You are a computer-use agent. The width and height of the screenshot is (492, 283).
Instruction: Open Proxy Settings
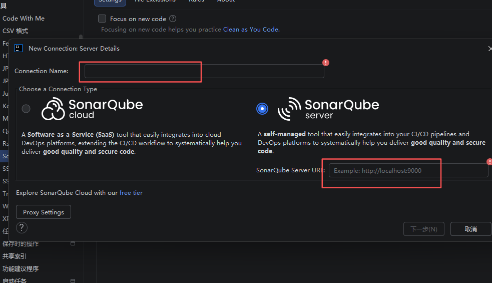(44, 212)
